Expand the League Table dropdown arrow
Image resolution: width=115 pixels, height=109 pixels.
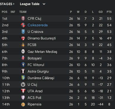coord(44,4)
